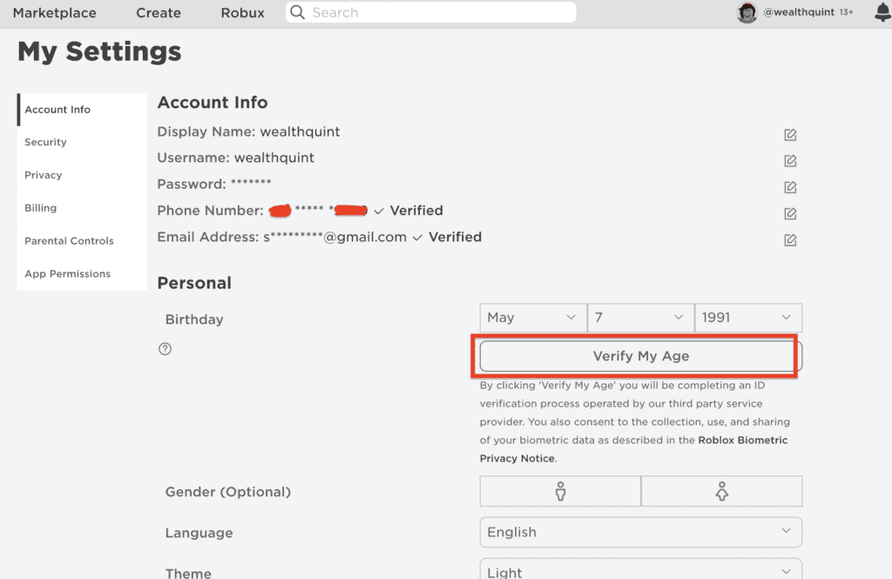The width and height of the screenshot is (892, 579).
Task: Open the birthday day dropdown showing 7
Action: [640, 318]
